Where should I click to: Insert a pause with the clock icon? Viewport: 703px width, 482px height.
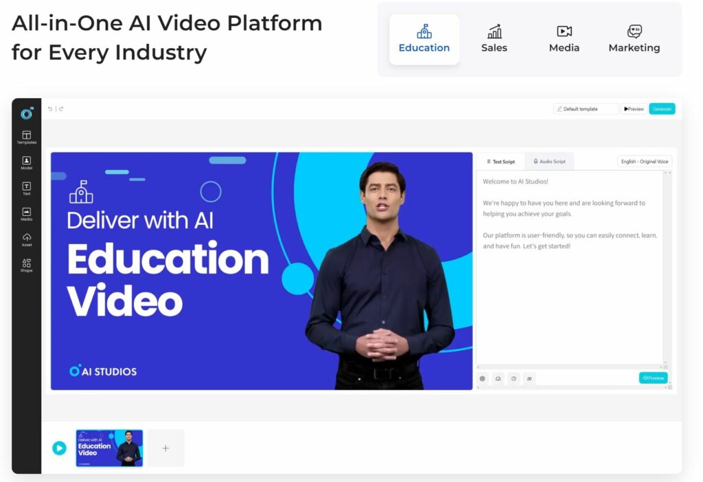(x=514, y=378)
